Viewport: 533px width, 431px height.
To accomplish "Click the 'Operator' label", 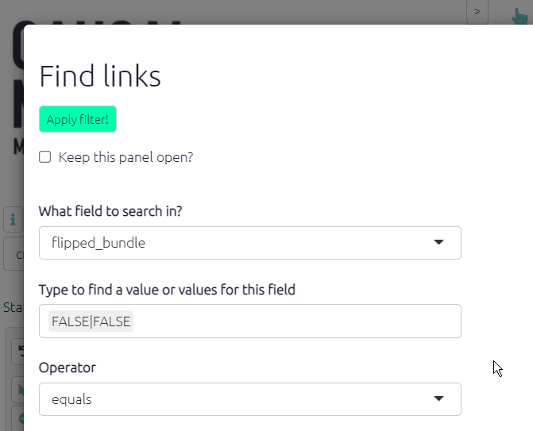I will (68, 368).
